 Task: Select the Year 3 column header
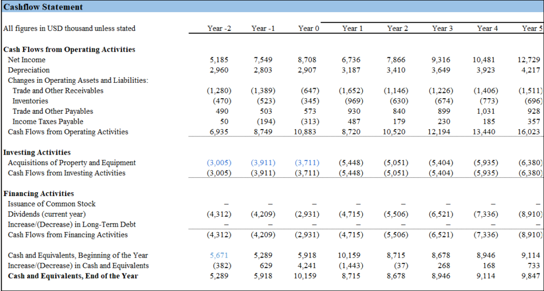click(x=443, y=28)
